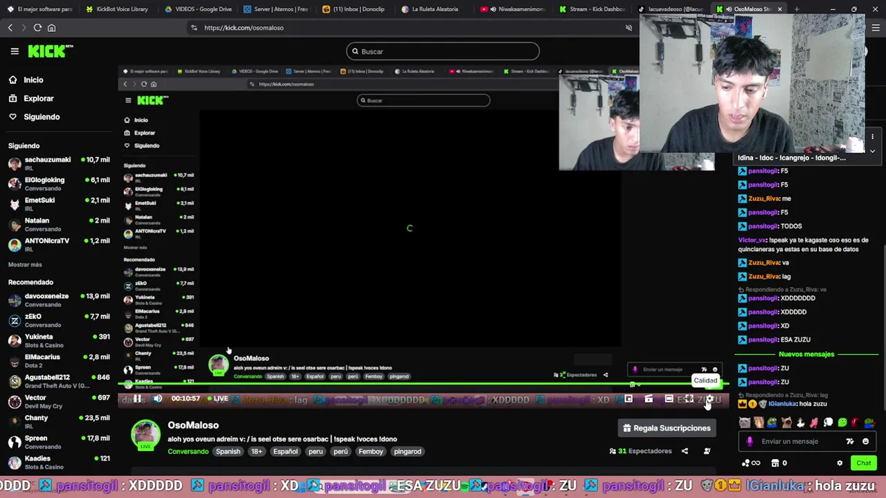This screenshot has width=886, height=498.
Task: Click the purple microphone chat icon
Action: (750, 441)
